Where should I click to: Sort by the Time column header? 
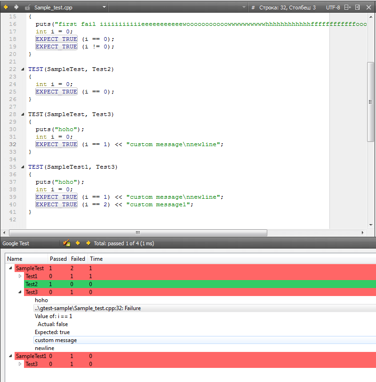tap(96, 259)
